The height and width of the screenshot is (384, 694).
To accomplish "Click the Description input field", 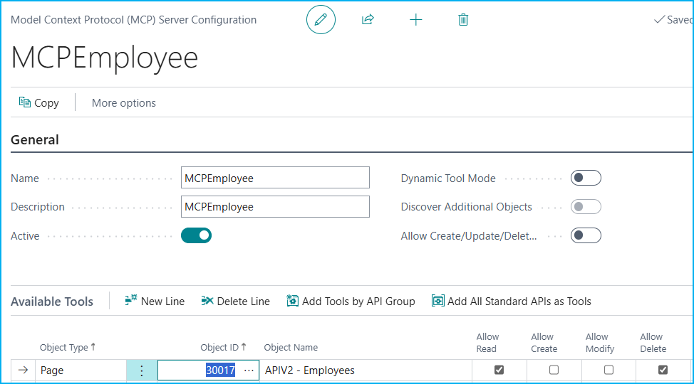I will (x=275, y=207).
